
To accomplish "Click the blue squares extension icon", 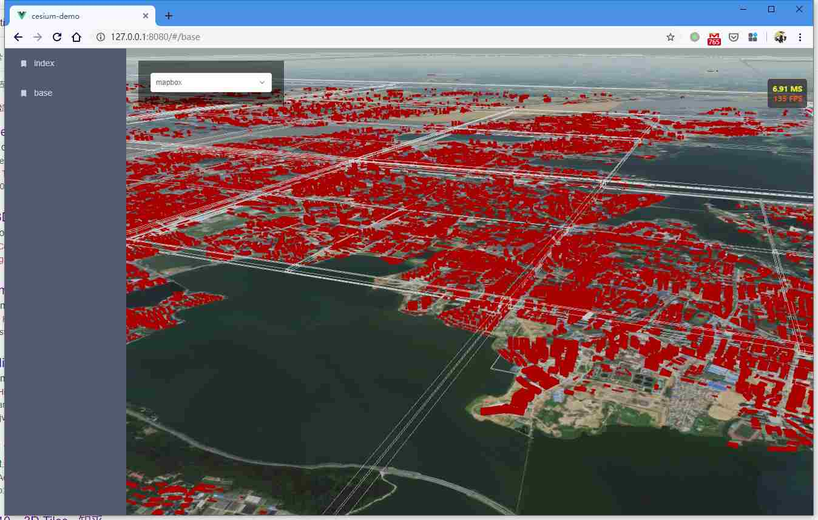I will 753,37.
